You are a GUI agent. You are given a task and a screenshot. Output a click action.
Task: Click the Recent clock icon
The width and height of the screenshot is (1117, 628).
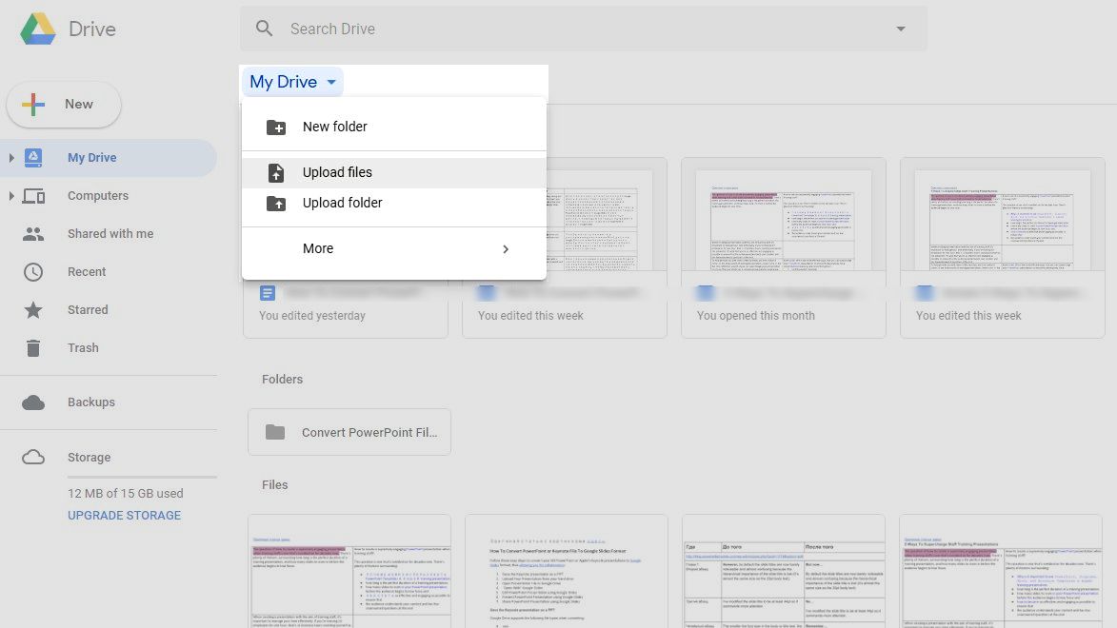(x=32, y=271)
